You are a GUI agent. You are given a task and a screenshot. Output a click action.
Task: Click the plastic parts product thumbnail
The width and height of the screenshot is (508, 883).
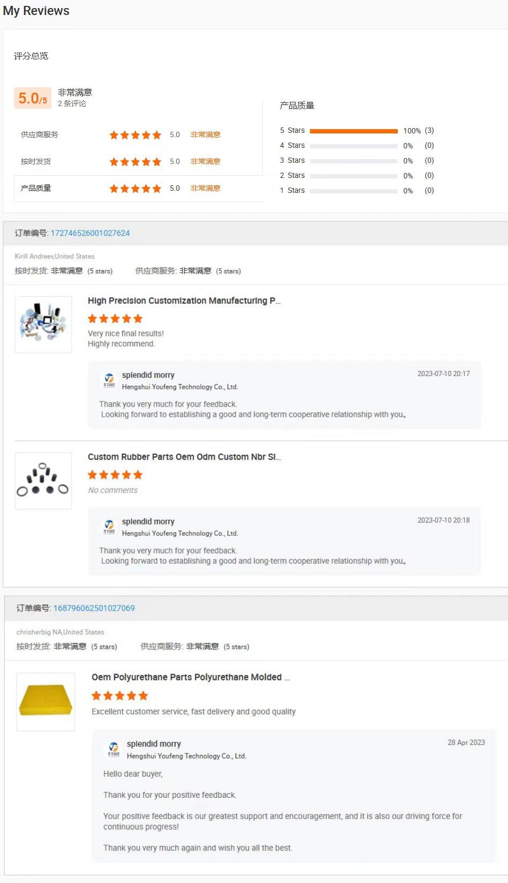click(x=43, y=325)
